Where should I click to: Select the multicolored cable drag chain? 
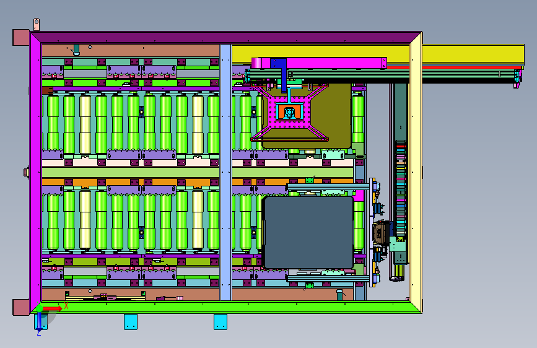coord(401,189)
